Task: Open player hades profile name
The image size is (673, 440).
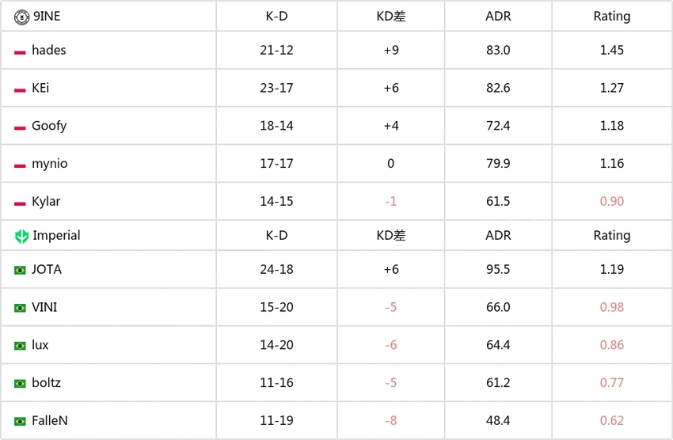Action: tap(49, 50)
